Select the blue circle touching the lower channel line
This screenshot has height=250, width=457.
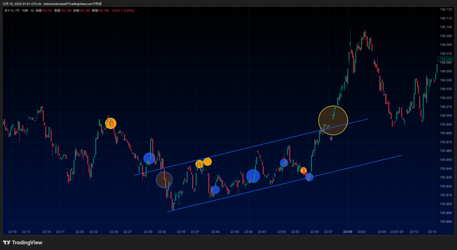click(309, 177)
